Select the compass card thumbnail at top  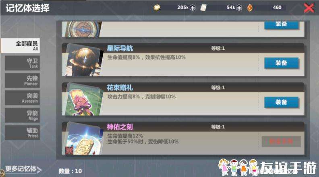pos(82,29)
